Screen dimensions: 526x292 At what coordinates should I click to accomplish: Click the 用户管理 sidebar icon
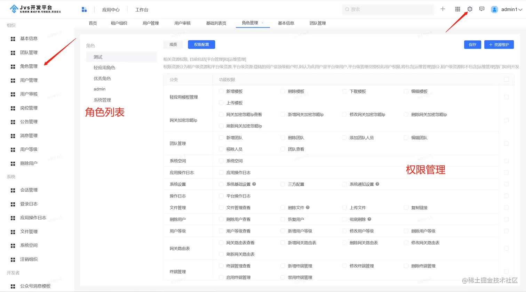13,80
